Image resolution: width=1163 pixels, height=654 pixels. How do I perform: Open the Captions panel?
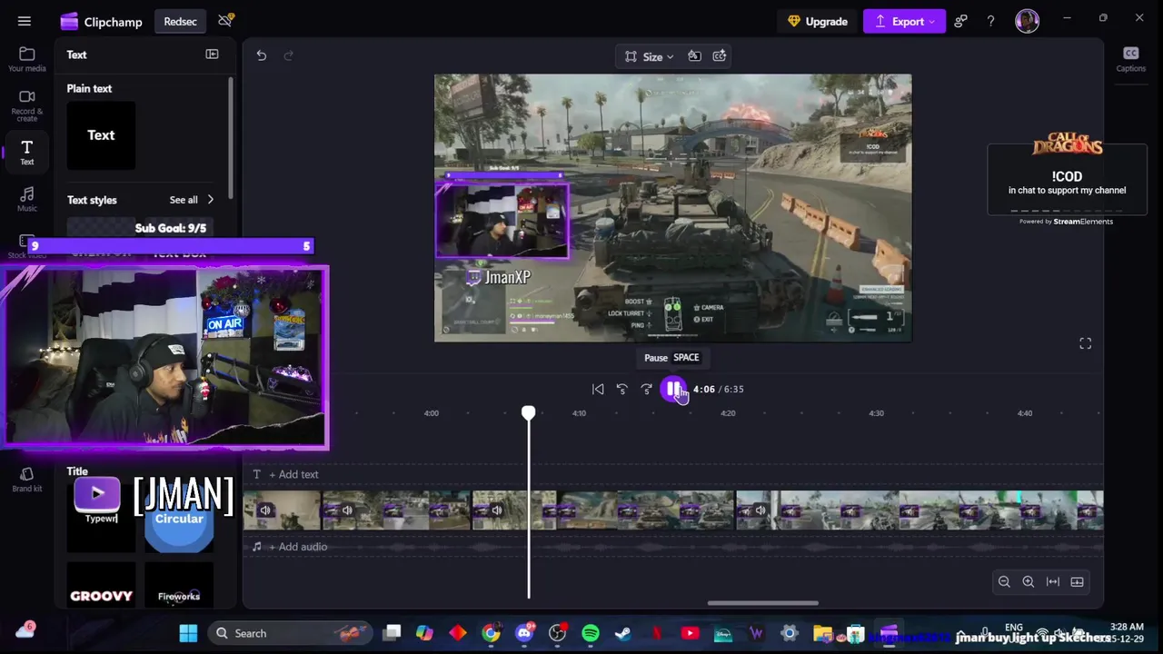click(x=1130, y=59)
